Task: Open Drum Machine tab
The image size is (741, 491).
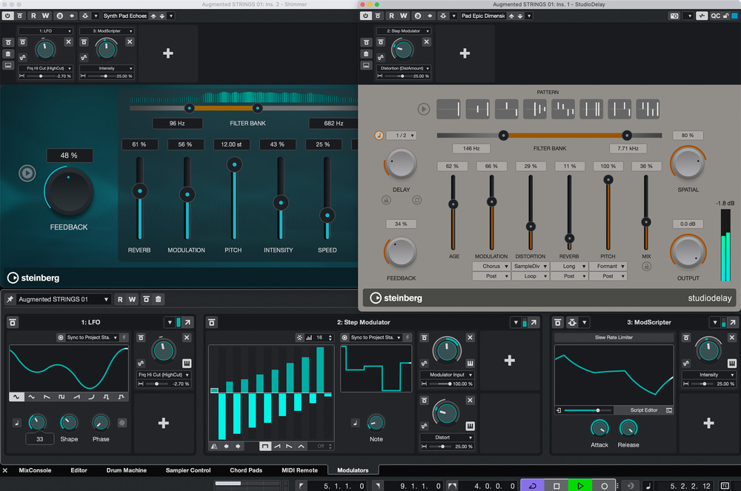Action: click(126, 470)
